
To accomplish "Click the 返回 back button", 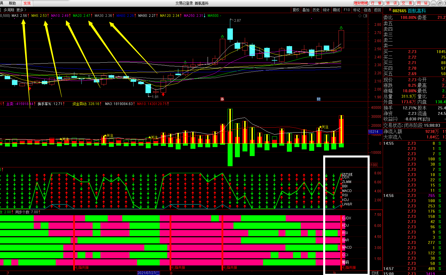I will [377, 10].
